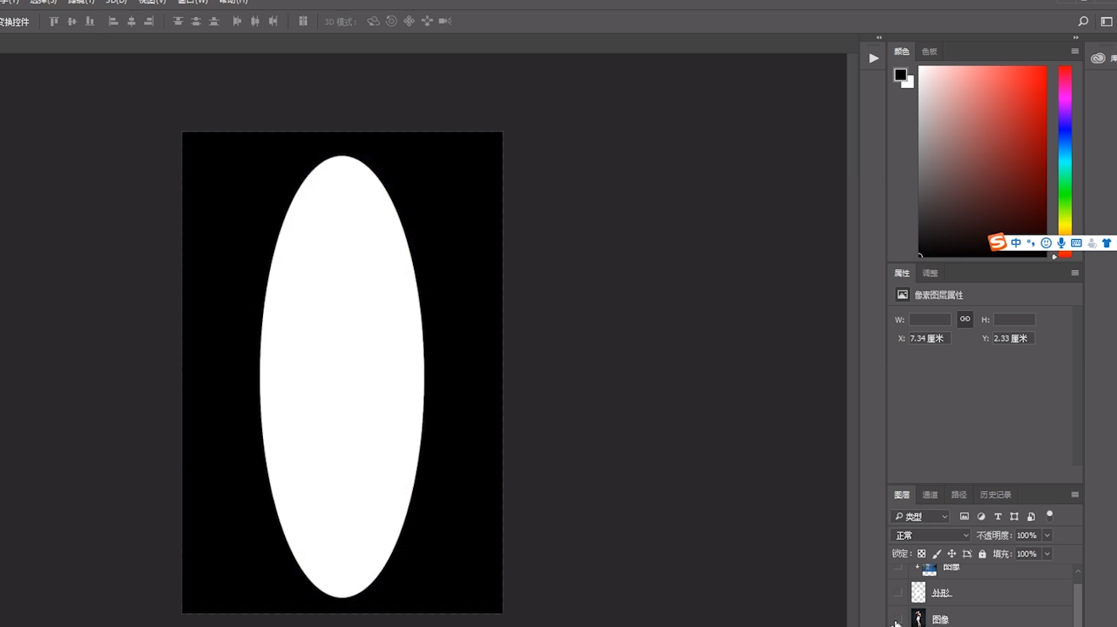Open the 类型 layer filter dropdown

pos(920,516)
